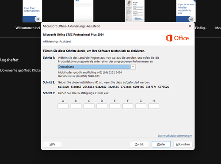
Task: Cancel with the Abbrechen button
Action: pyautogui.click(x=183, y=144)
